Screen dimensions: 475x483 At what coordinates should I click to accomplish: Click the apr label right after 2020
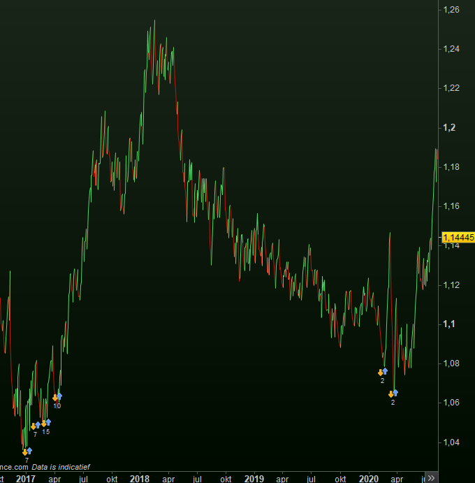pyautogui.click(x=397, y=480)
